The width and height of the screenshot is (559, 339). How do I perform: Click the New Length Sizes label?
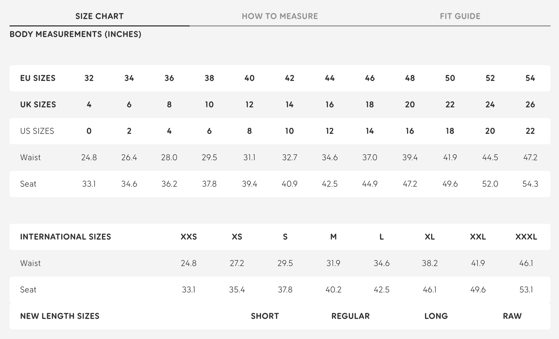60,316
